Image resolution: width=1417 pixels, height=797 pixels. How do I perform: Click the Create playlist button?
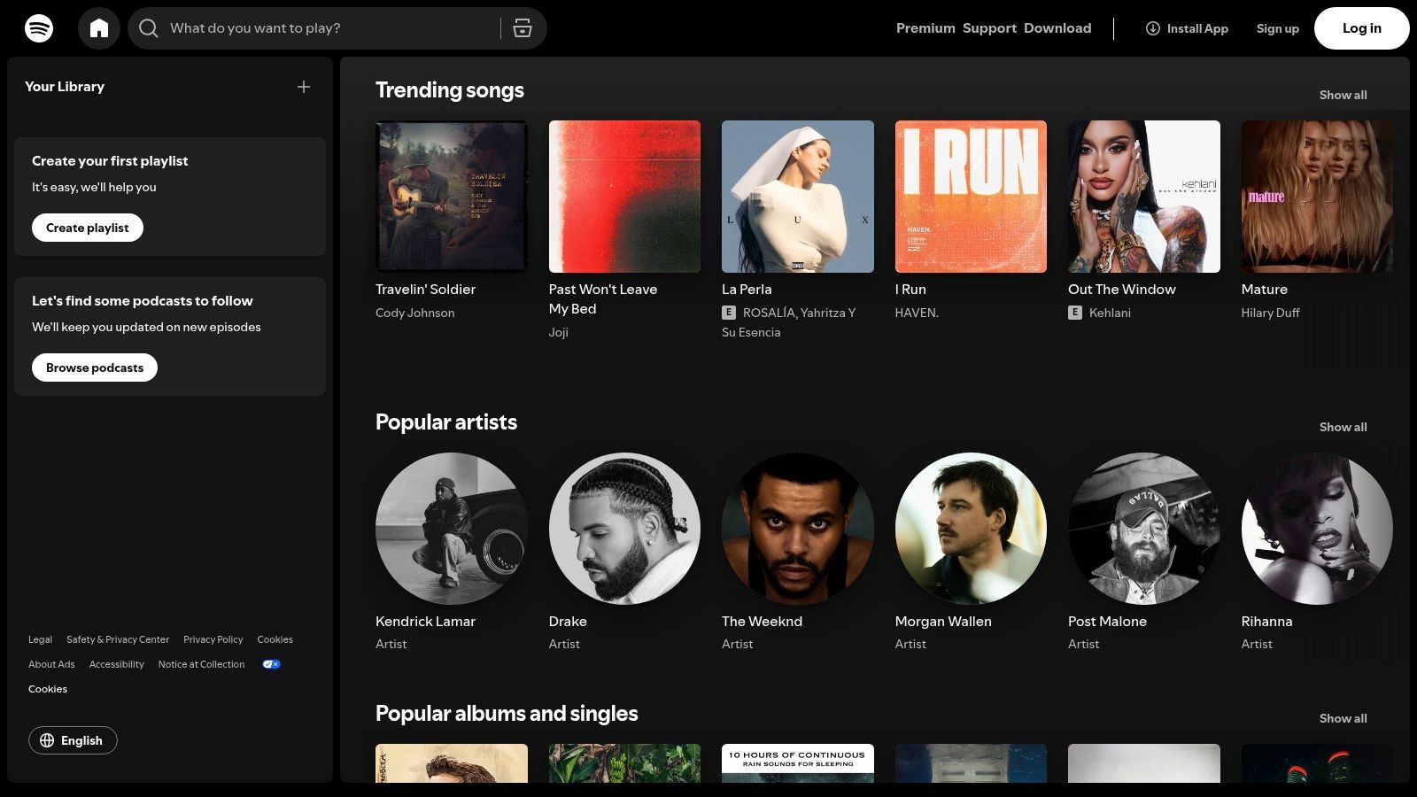point(87,228)
